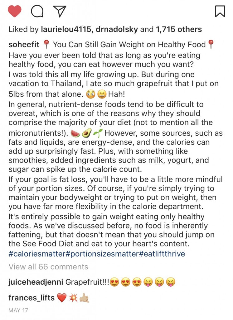
Task: Tap the share paper plane icon
Action: 60,11
